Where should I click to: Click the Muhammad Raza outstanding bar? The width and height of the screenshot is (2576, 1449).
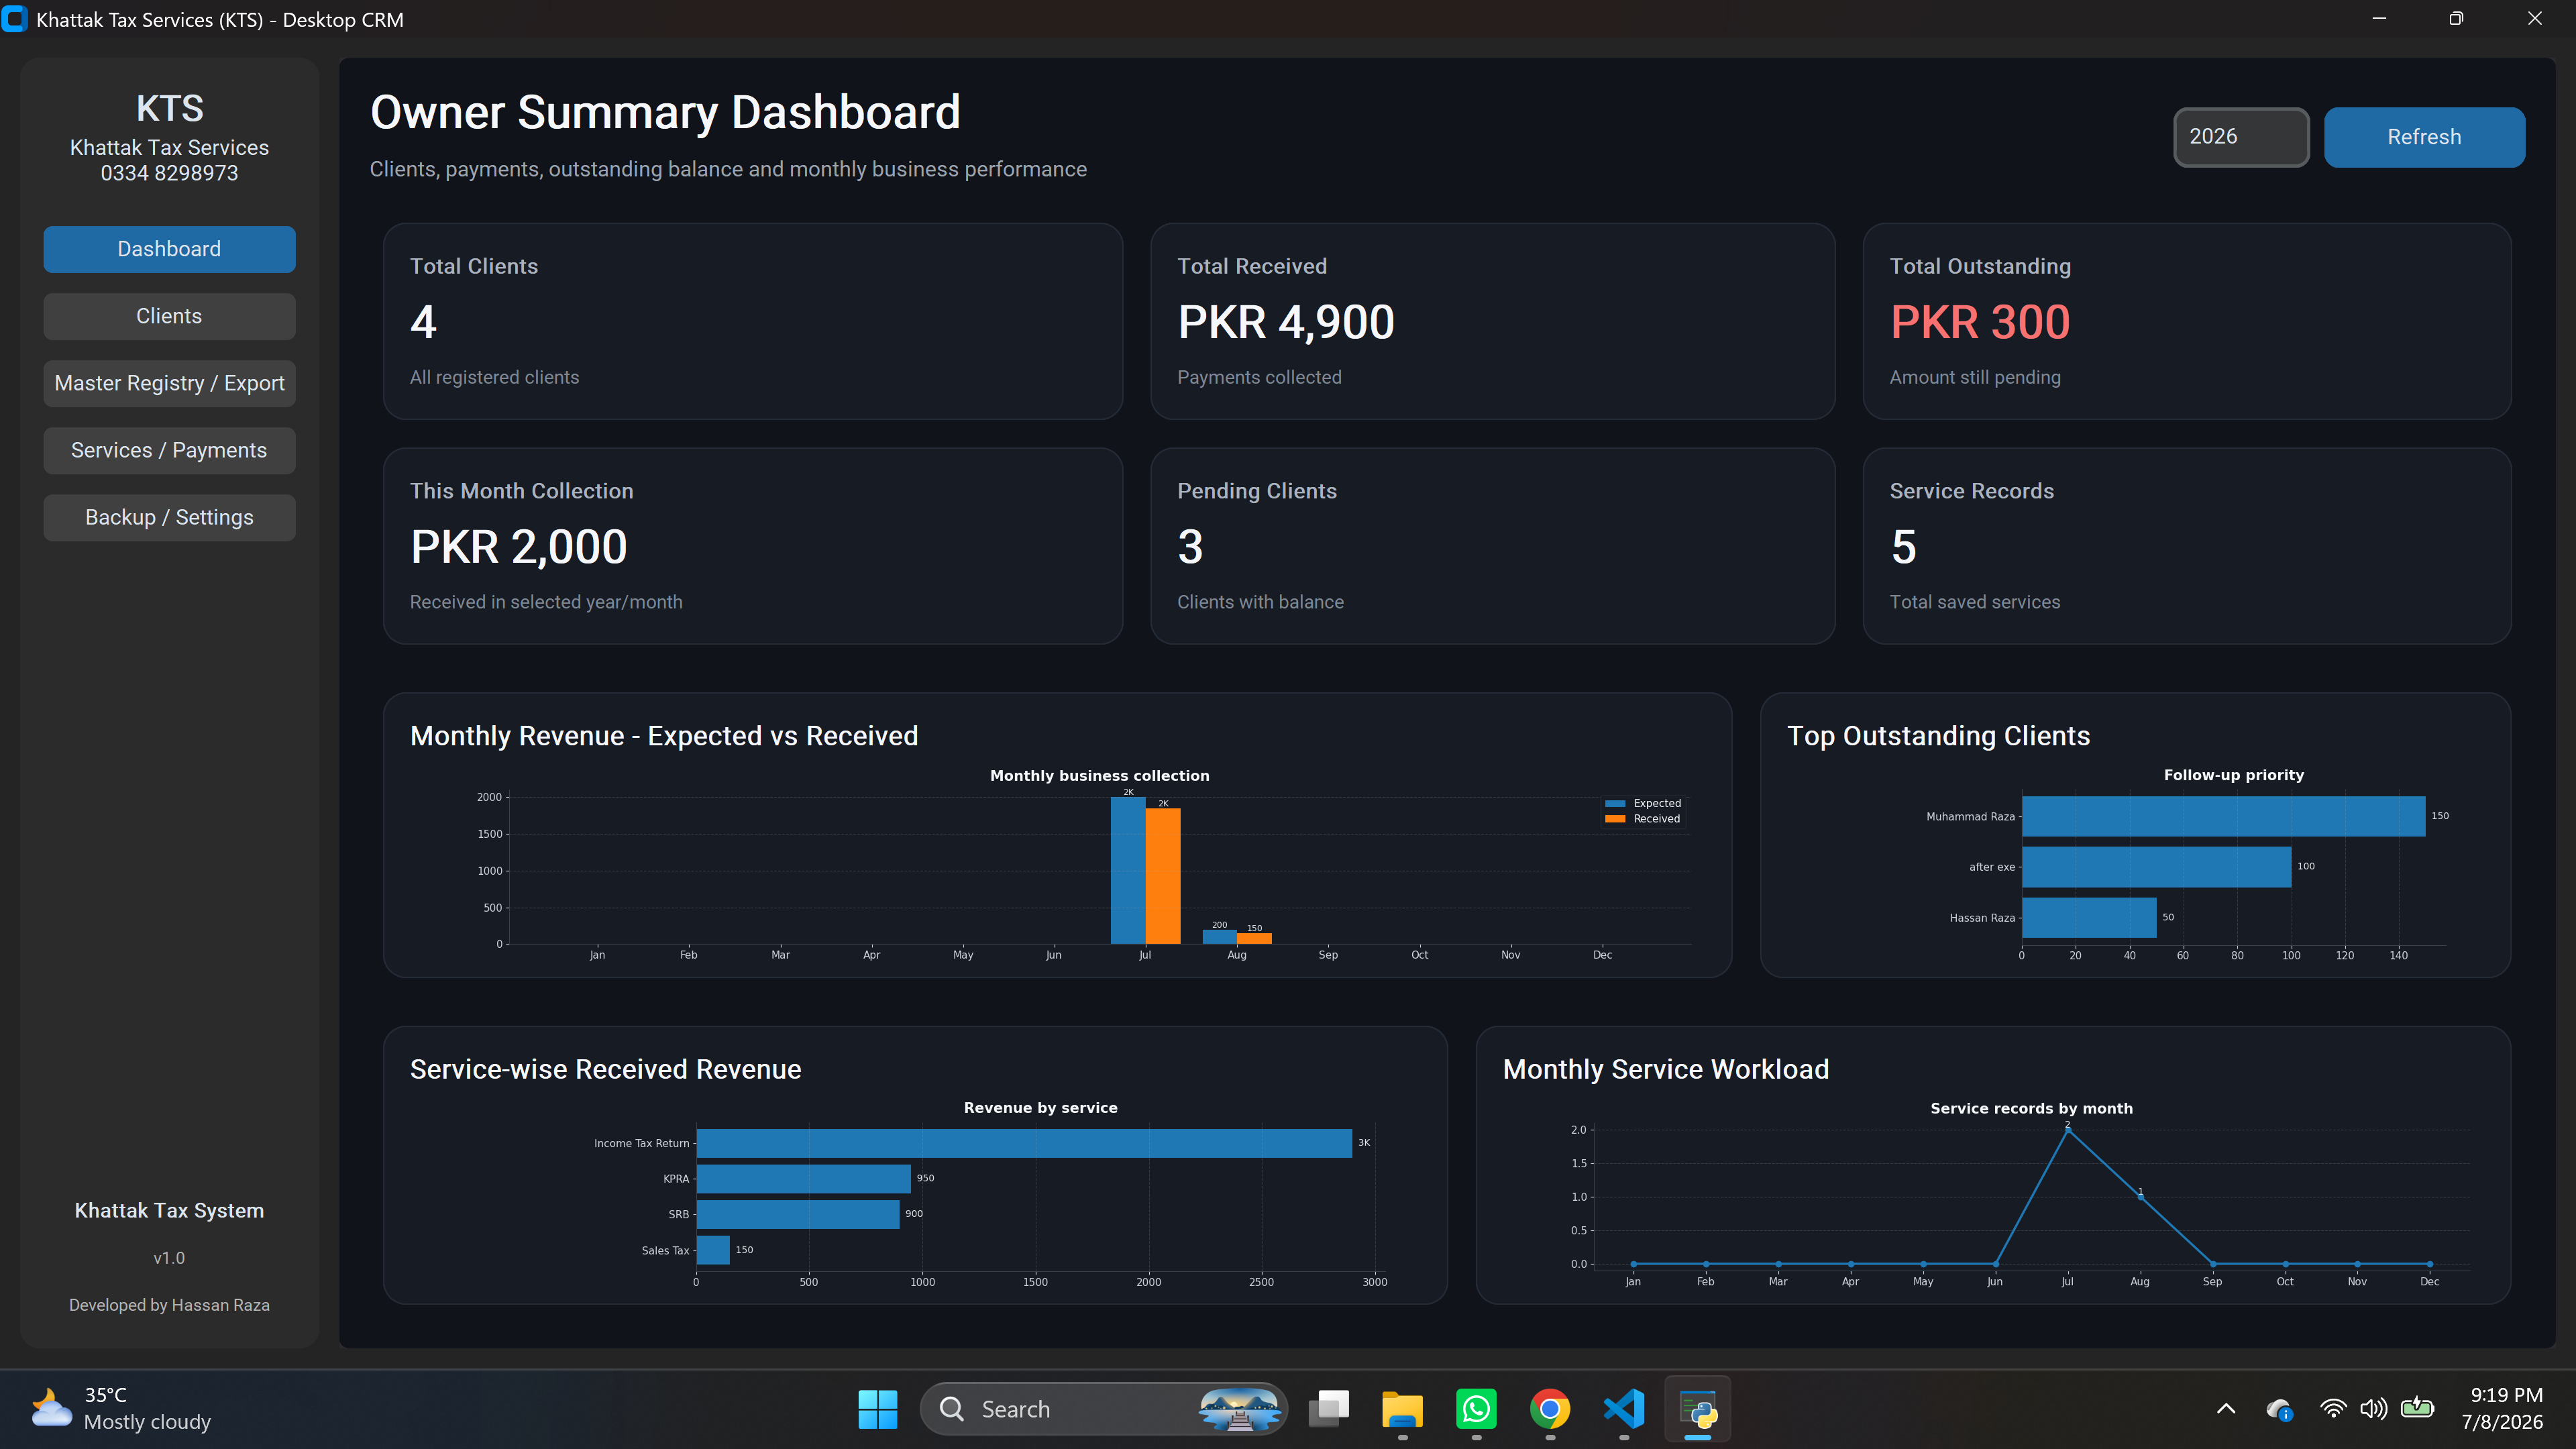2223,816
